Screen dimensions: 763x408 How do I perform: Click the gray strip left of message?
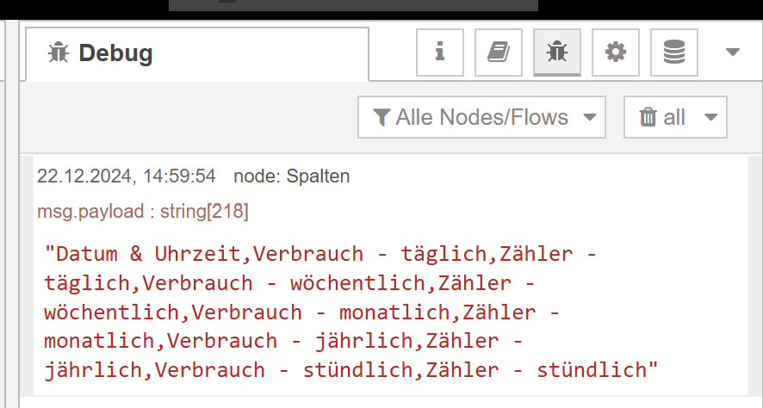(27, 275)
